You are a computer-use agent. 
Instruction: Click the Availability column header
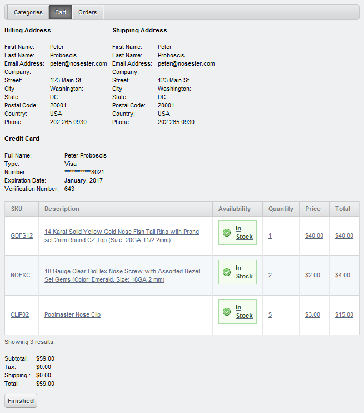pyautogui.click(x=237, y=209)
